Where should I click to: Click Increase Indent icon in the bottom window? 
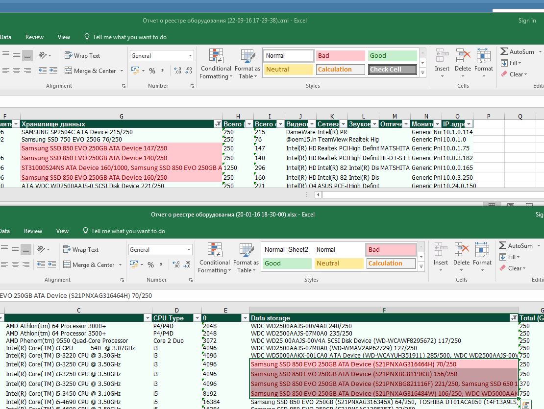[x=51, y=265]
